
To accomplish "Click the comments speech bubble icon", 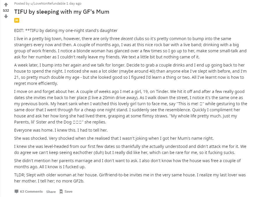I will point(16,191).
